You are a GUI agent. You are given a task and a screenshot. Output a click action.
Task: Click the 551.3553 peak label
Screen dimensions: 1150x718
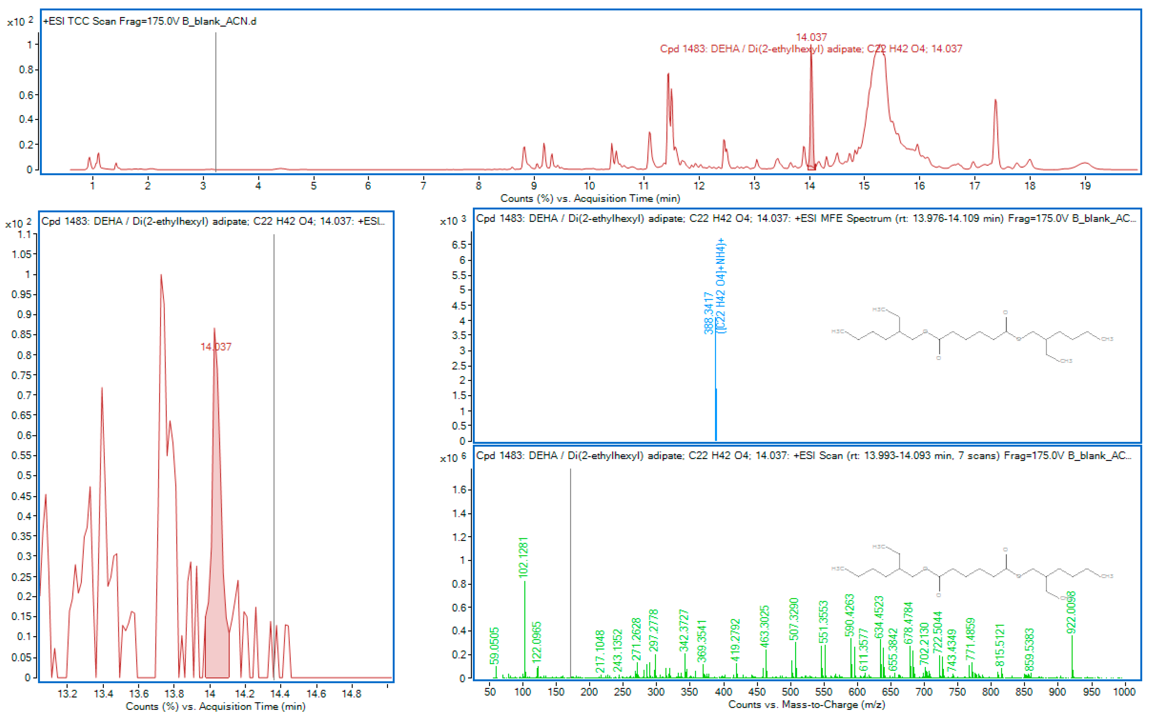point(823,622)
